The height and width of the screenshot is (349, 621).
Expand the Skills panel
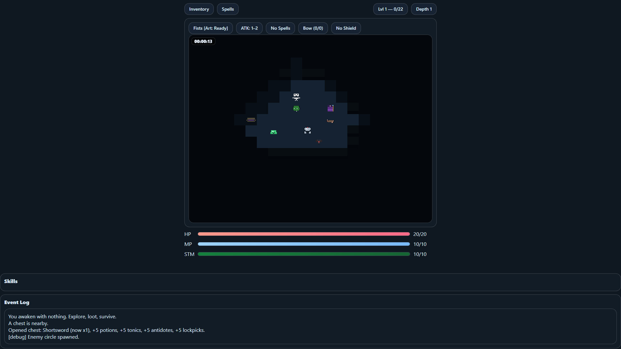(x=11, y=281)
